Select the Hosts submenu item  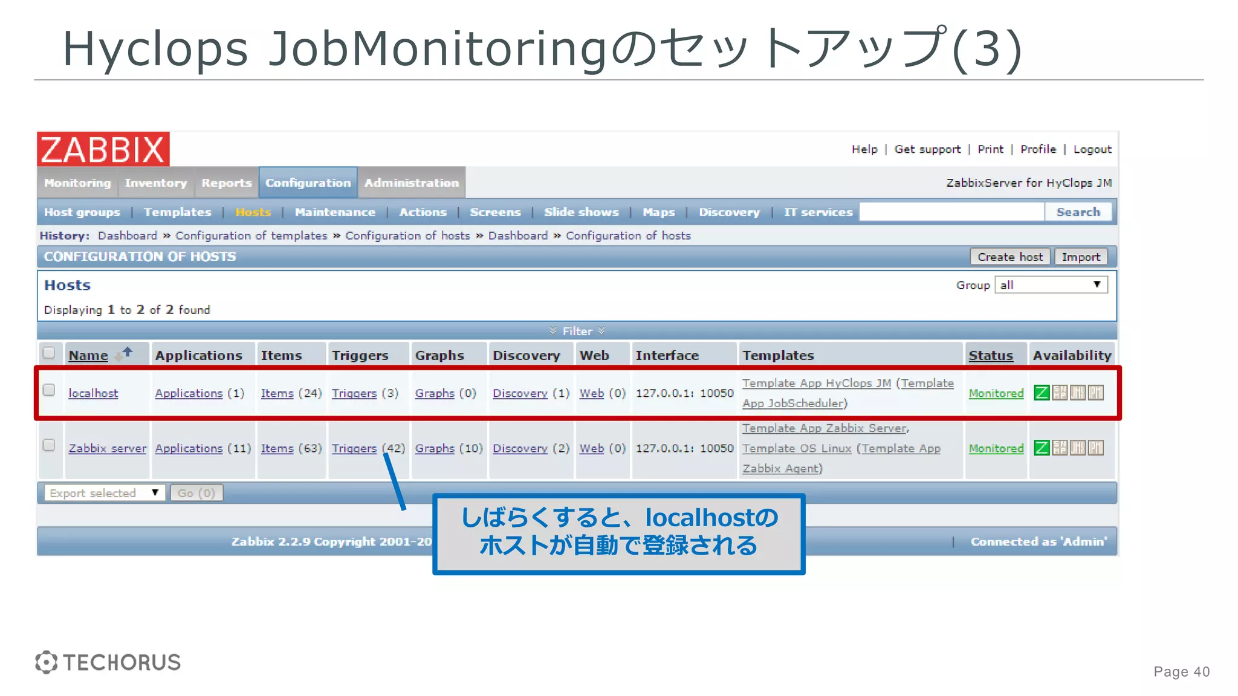coord(253,212)
